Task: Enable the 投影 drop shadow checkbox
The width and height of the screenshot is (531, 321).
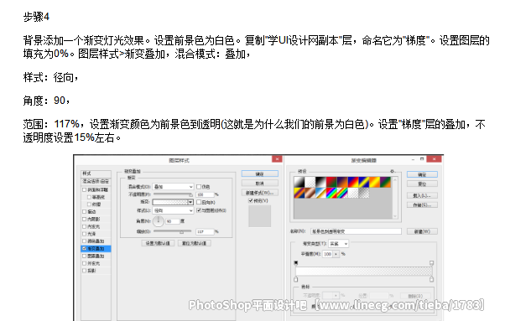Action: [84, 270]
